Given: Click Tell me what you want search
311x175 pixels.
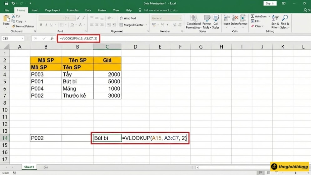Looking at the screenshot, I should (161, 10).
